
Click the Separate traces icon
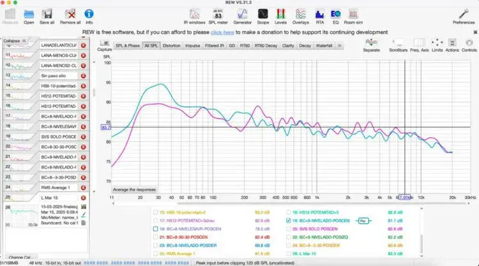(371, 45)
